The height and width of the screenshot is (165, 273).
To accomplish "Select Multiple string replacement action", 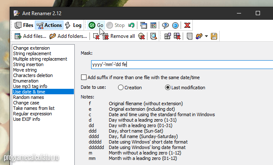I will point(43,59).
